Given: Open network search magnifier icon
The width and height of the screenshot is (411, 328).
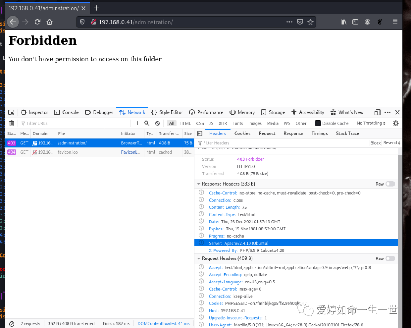Looking at the screenshot, I should pyautogui.click(x=147, y=123).
